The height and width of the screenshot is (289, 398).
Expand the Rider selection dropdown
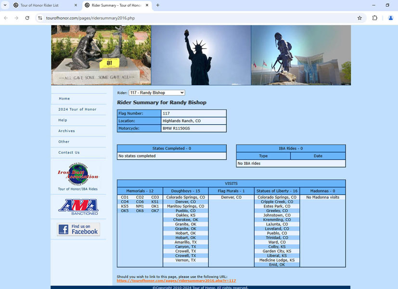pos(156,92)
